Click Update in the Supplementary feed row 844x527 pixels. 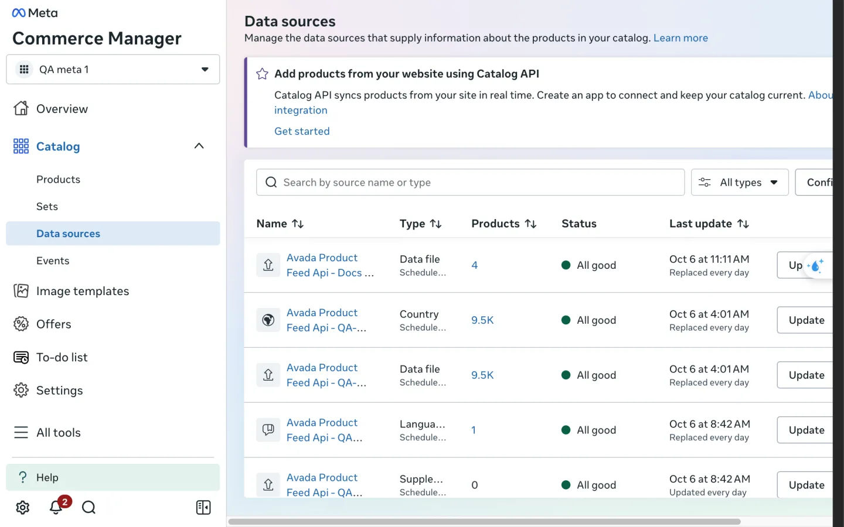[x=806, y=485]
